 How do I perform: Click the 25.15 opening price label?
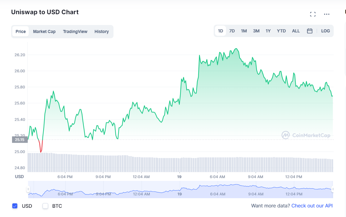pyautogui.click(x=20, y=140)
